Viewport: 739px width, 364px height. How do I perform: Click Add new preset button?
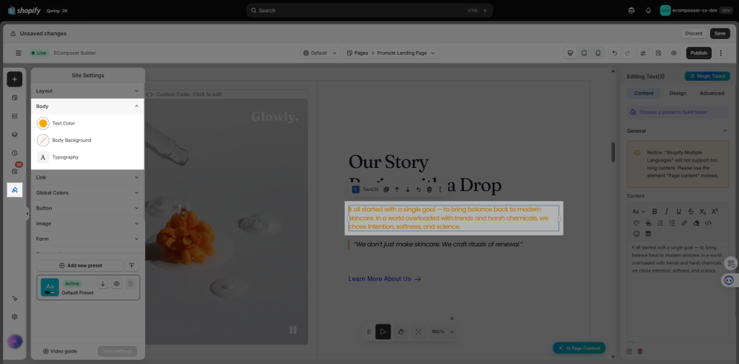[80, 265]
